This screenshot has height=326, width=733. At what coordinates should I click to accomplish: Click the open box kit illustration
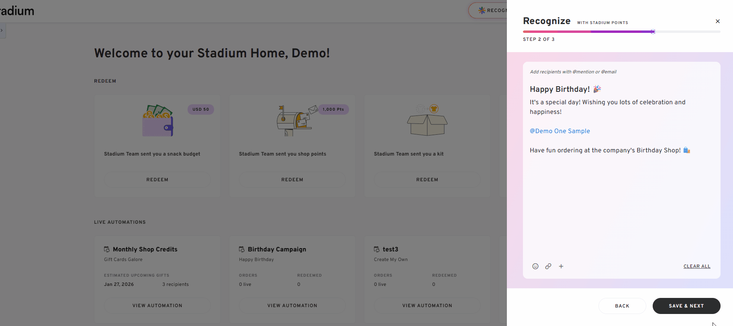click(x=427, y=121)
